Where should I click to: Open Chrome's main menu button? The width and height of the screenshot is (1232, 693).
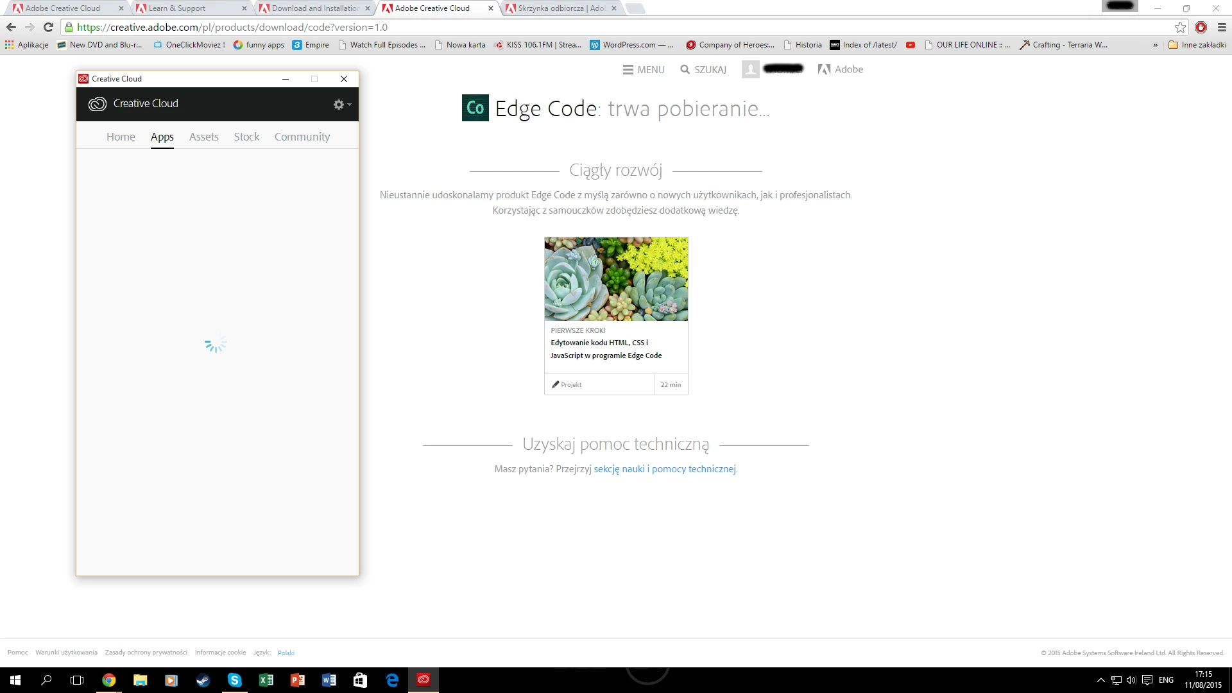click(1222, 27)
